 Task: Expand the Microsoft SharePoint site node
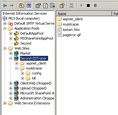pos(11,93)
